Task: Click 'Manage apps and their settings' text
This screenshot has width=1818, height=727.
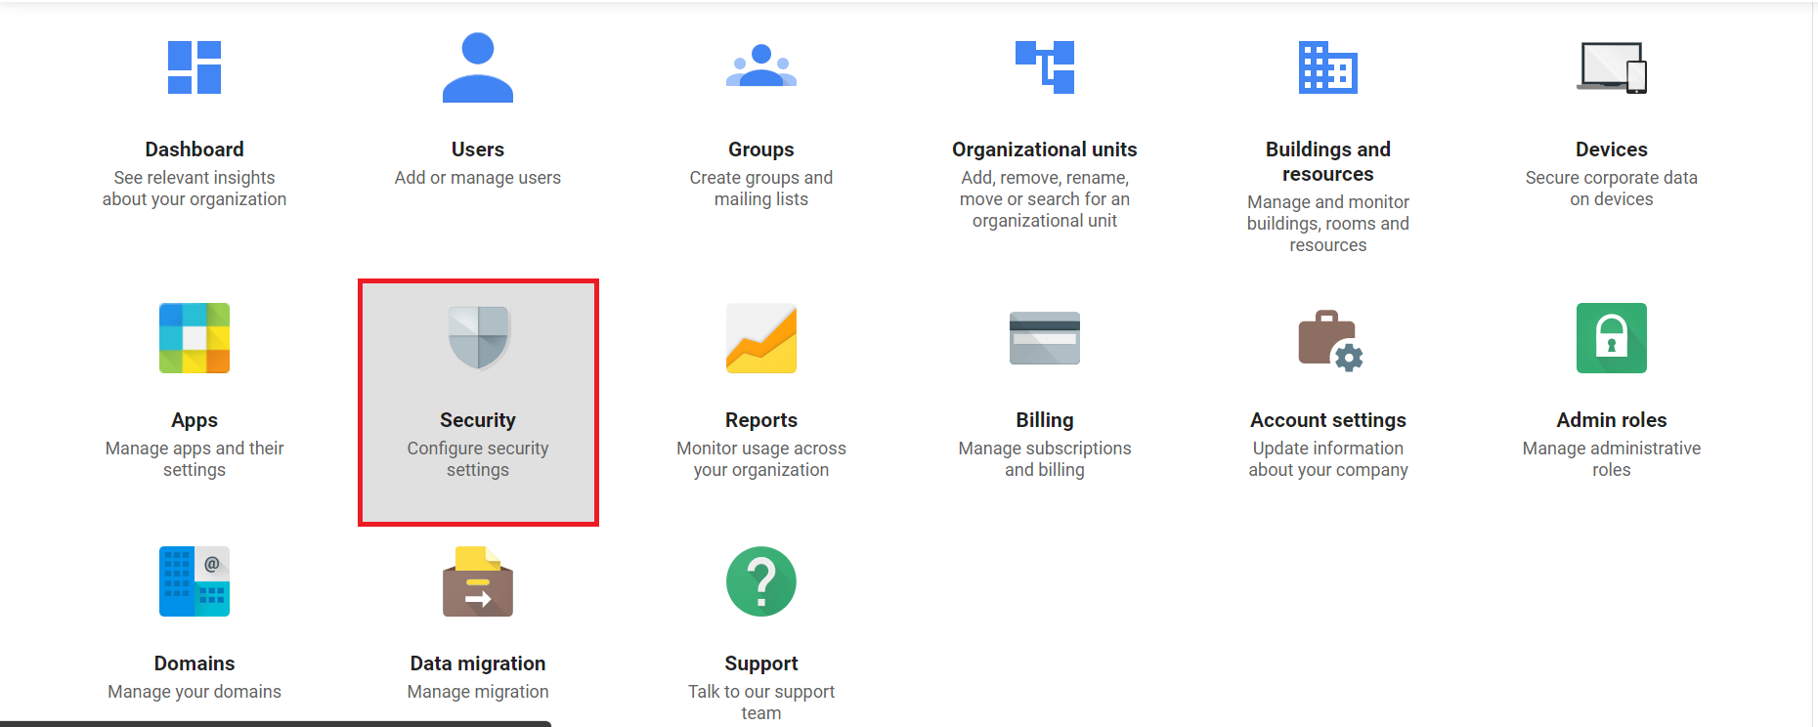Action: (195, 459)
